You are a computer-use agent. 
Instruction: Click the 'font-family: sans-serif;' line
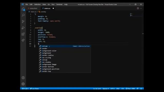tap(49, 21)
